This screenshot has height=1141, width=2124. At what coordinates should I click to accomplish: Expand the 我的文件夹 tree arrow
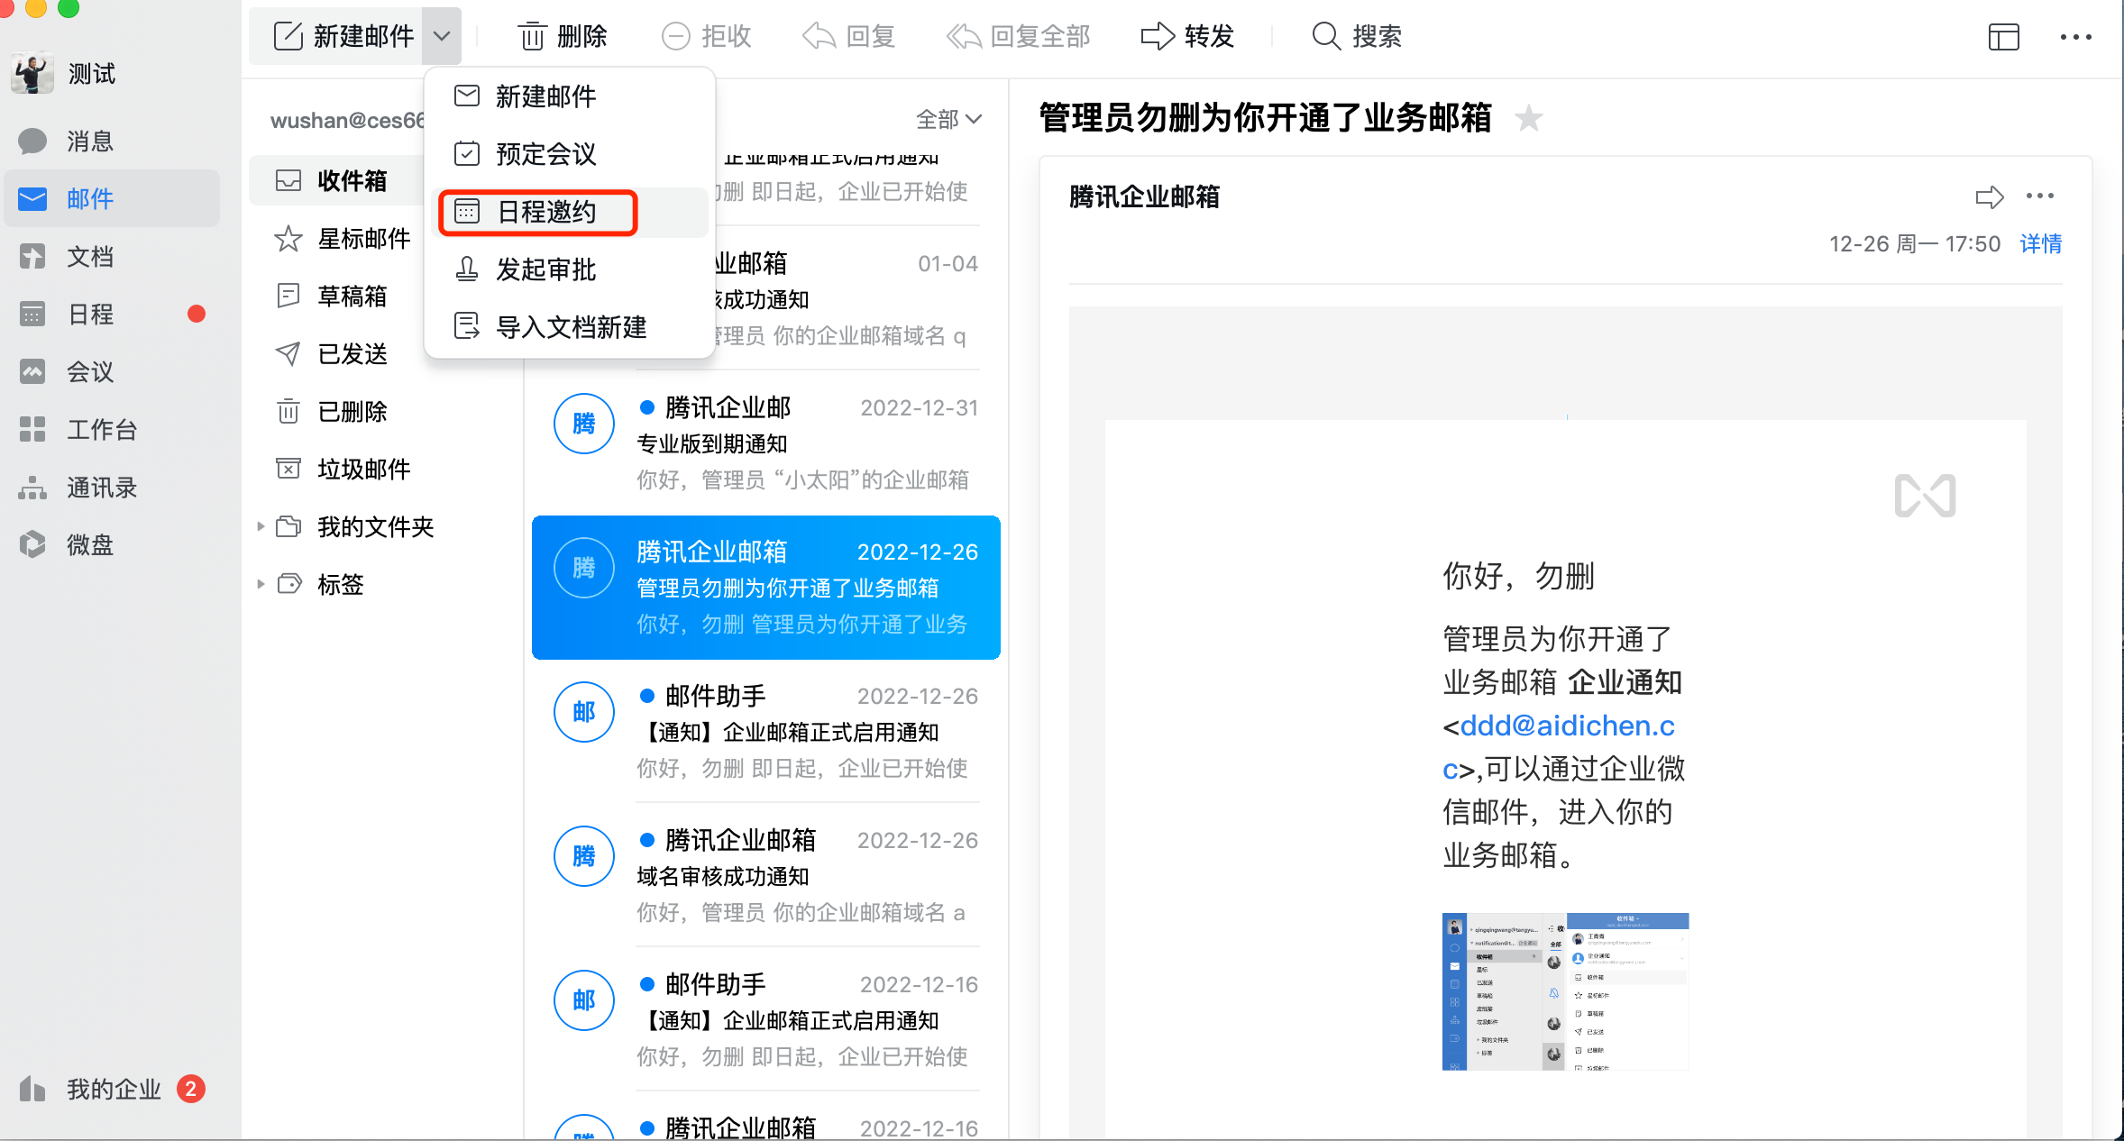point(261,526)
